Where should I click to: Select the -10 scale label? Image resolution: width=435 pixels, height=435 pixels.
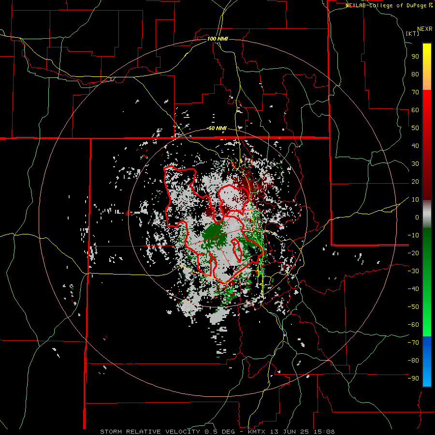pos(413,235)
